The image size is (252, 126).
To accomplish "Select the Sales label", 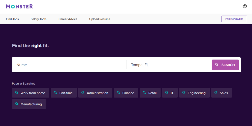I will (x=224, y=93).
